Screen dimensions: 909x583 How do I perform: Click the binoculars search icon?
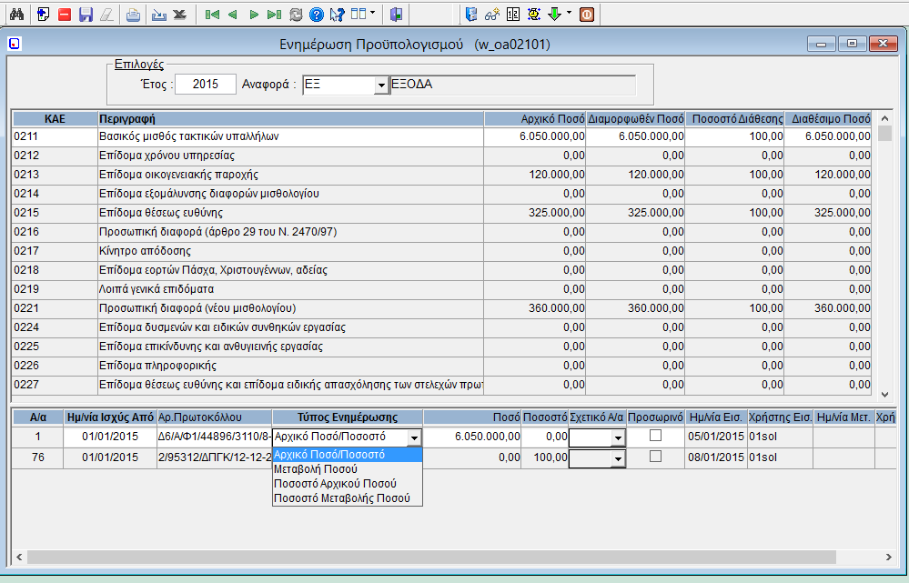(16, 14)
